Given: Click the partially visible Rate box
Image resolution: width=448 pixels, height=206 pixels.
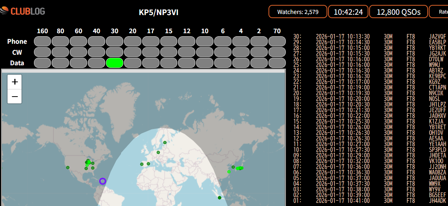Looking at the screenshot, I should coord(440,12).
